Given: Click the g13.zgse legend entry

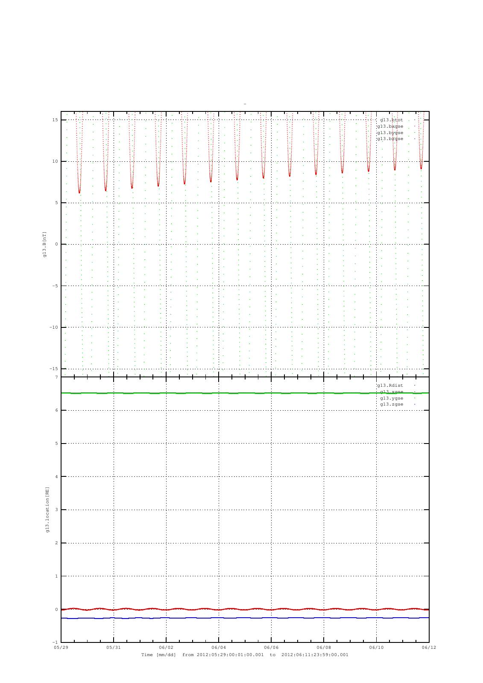Looking at the screenshot, I should click(392, 404).
